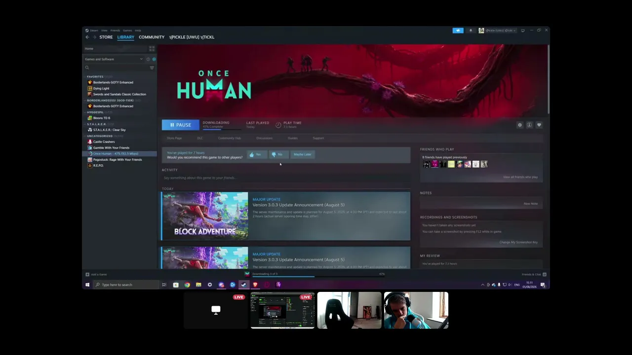Click New Note button
The width and height of the screenshot is (632, 355).
(x=531, y=204)
